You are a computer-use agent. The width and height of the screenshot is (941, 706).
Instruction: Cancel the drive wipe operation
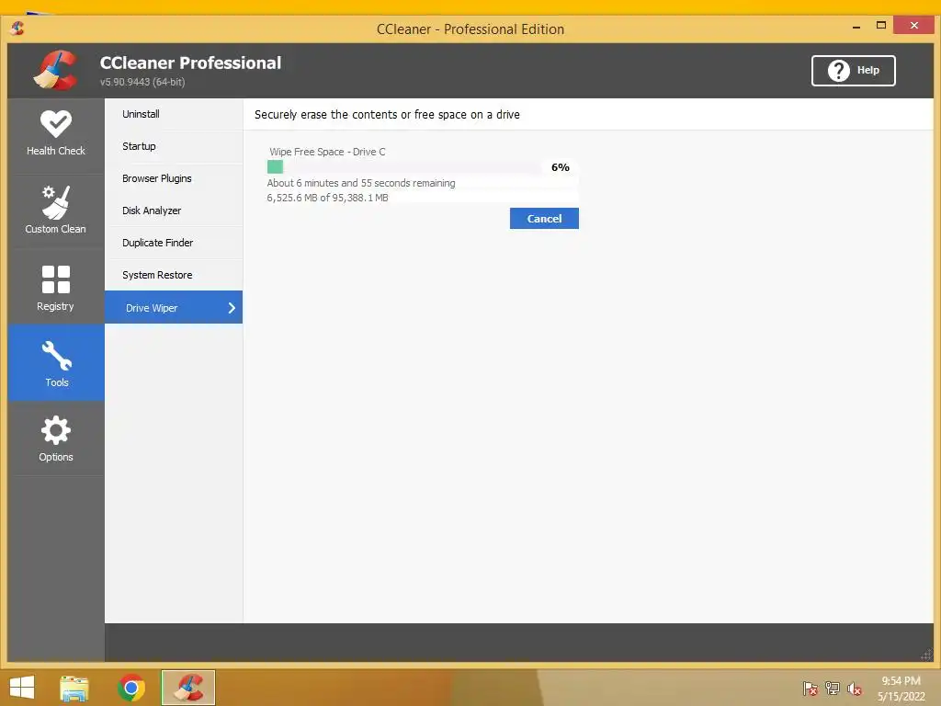click(x=544, y=219)
